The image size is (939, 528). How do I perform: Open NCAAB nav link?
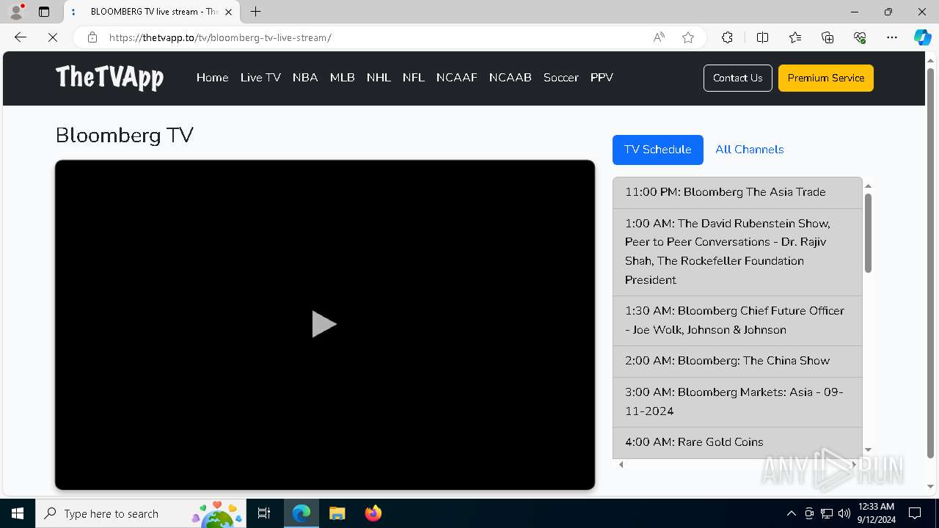click(510, 78)
